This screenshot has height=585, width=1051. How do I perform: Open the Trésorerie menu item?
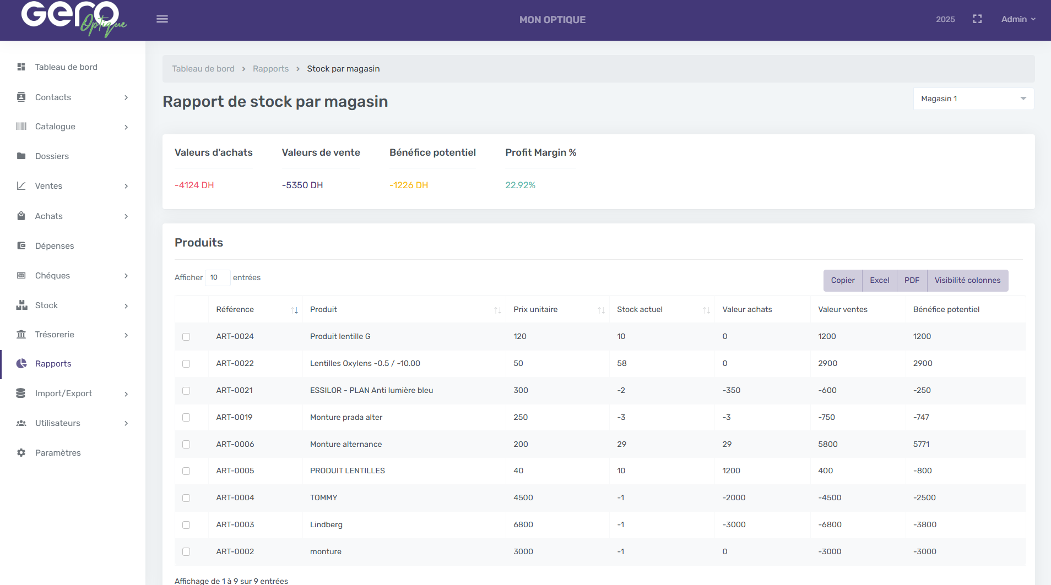tap(55, 335)
